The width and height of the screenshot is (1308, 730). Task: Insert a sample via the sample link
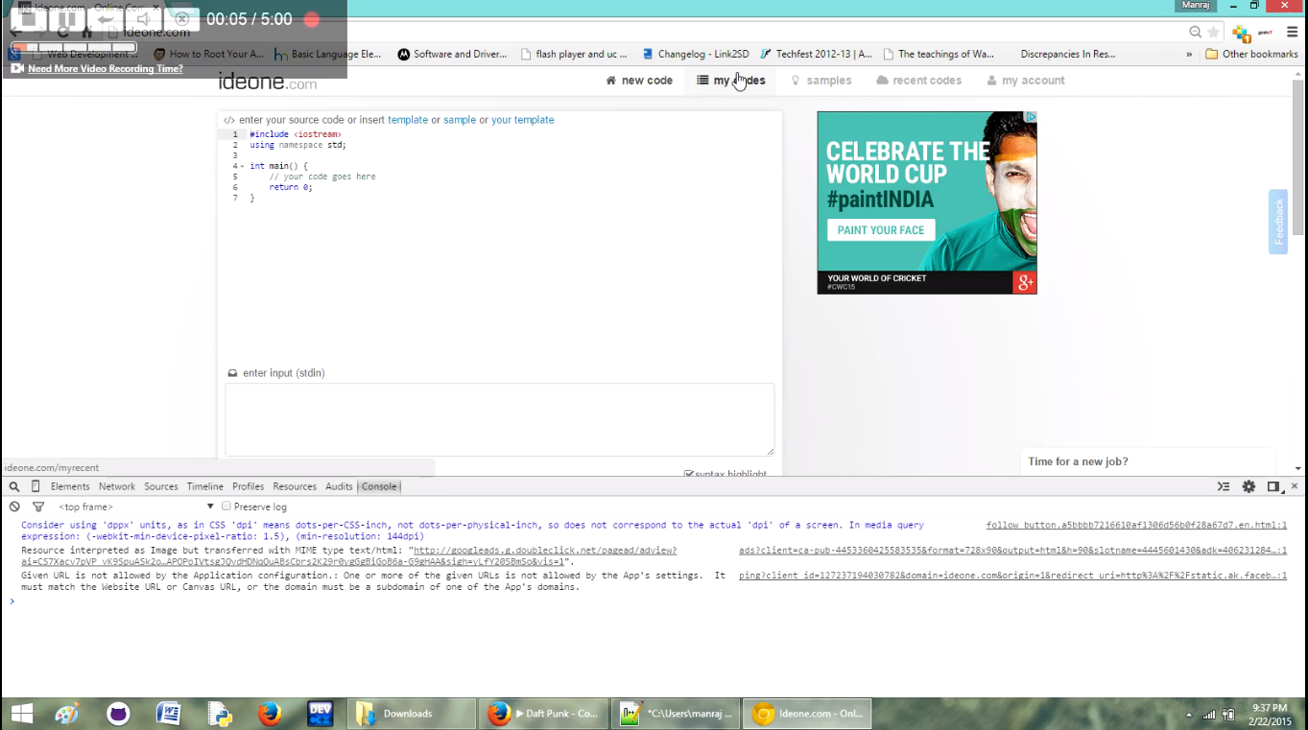[x=460, y=120]
